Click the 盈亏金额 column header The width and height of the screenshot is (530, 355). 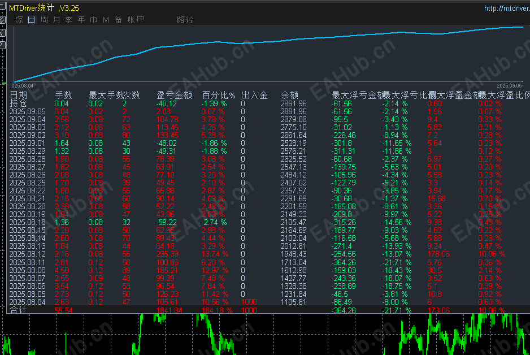click(x=175, y=95)
